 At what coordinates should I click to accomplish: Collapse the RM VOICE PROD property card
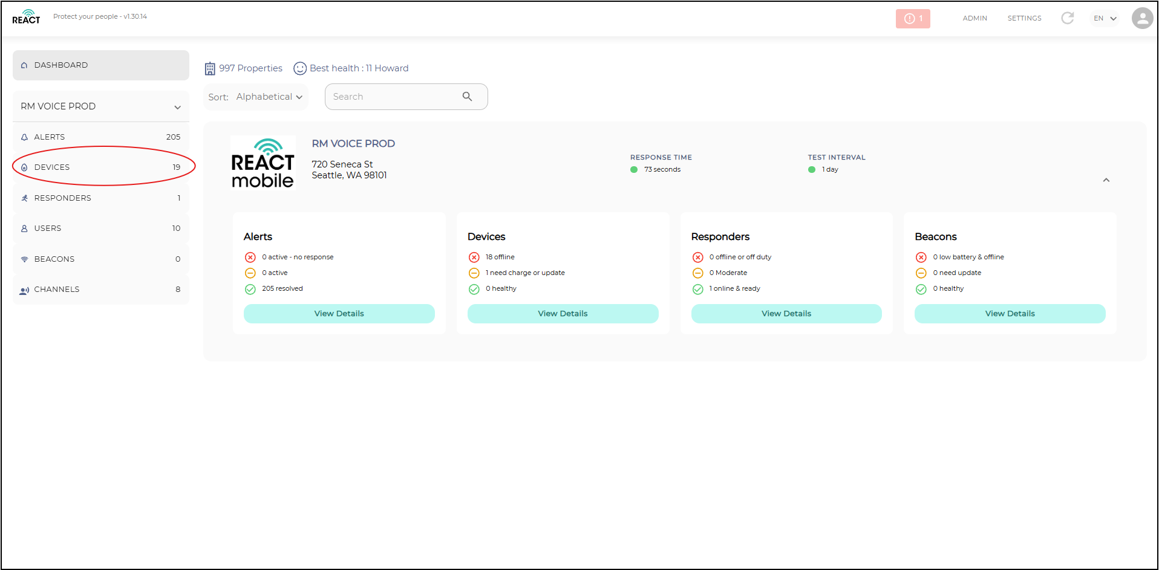coord(1106,180)
